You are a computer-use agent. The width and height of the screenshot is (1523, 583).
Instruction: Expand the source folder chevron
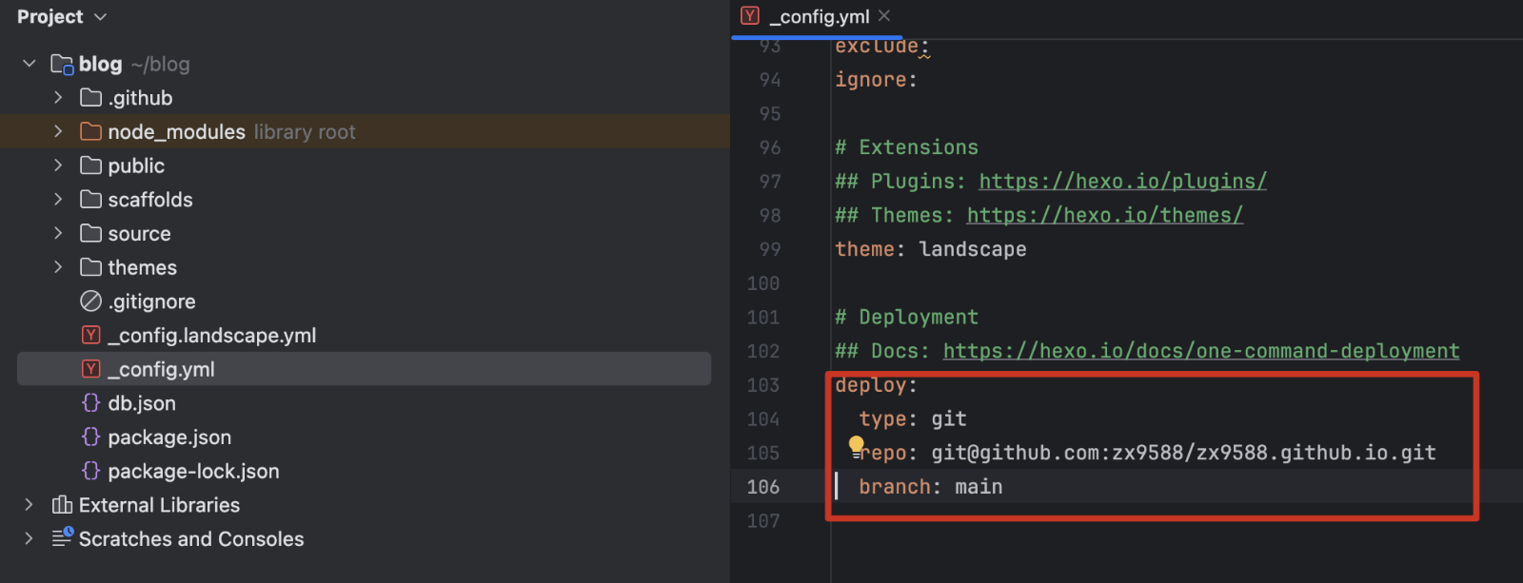58,233
